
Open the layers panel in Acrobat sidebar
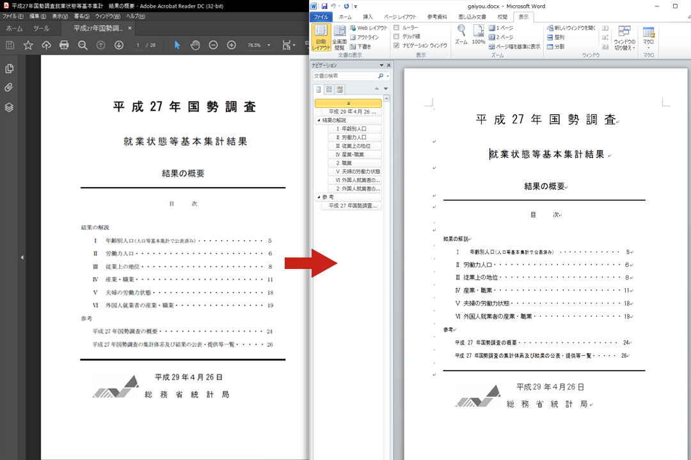[x=9, y=107]
